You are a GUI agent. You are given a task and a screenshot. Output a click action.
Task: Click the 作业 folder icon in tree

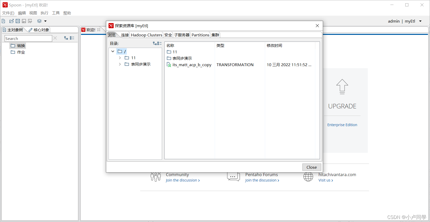[13, 52]
